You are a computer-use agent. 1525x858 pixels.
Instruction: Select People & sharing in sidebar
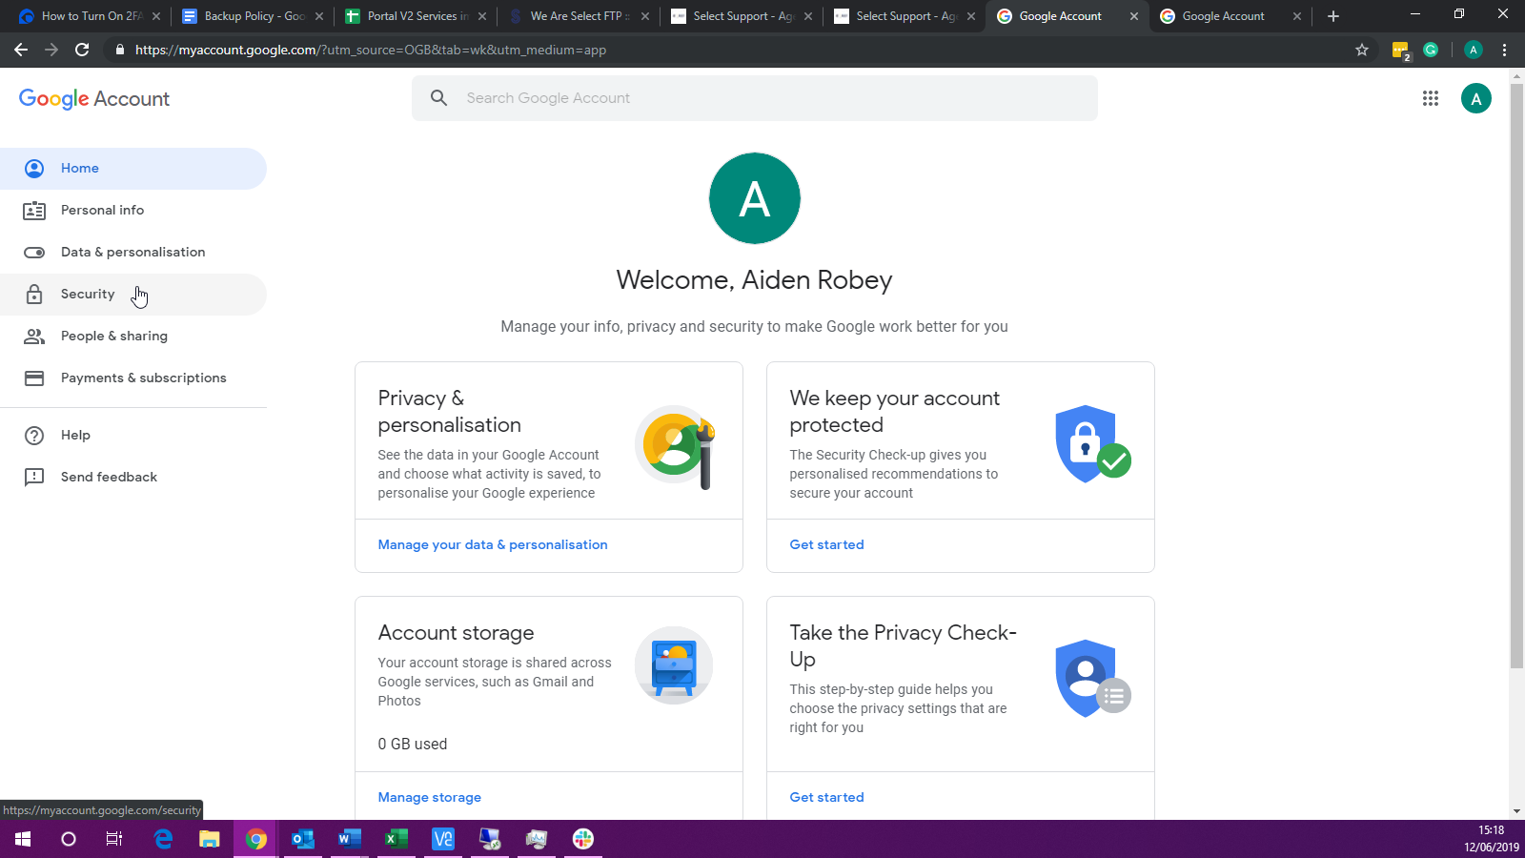(x=133, y=337)
